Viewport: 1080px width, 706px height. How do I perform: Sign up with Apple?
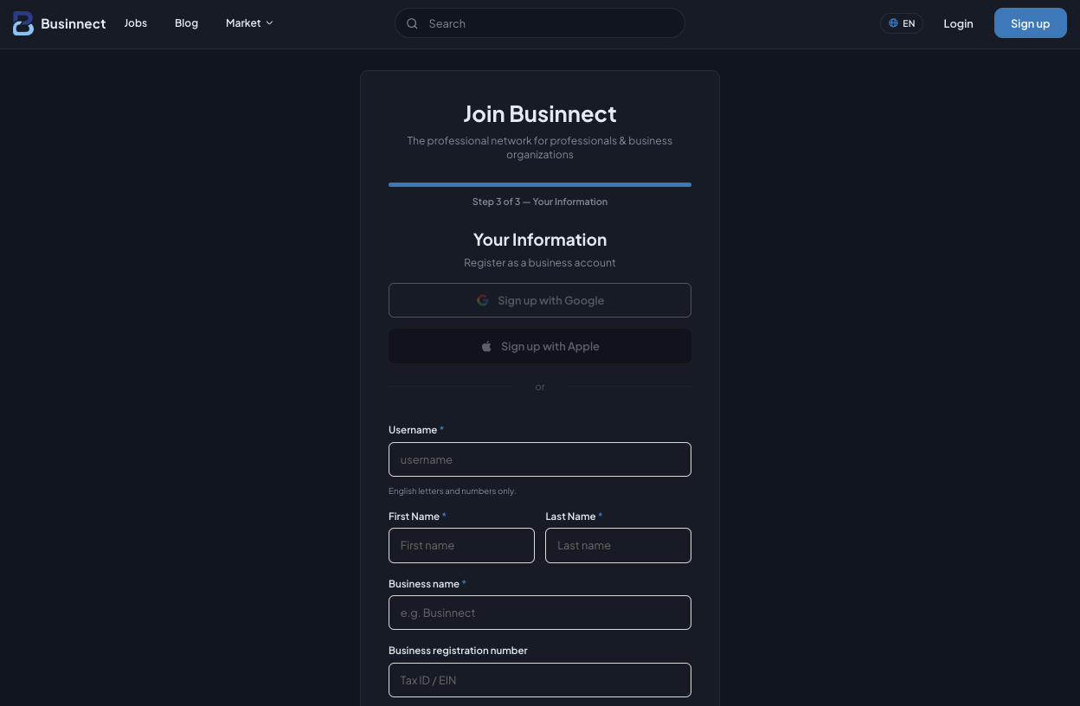539,346
